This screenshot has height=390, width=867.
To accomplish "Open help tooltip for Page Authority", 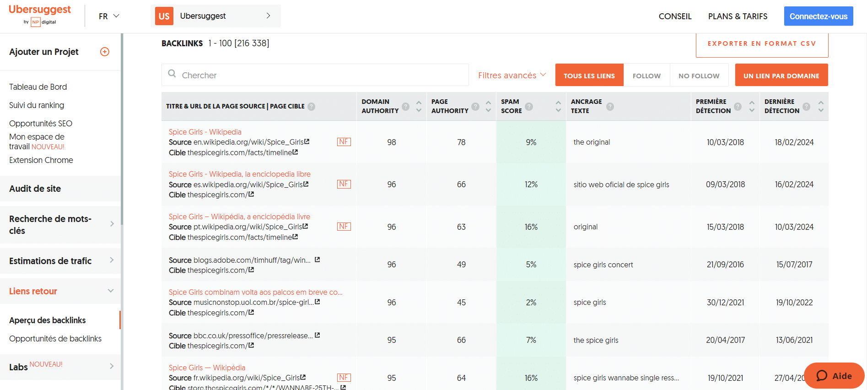I will (475, 107).
